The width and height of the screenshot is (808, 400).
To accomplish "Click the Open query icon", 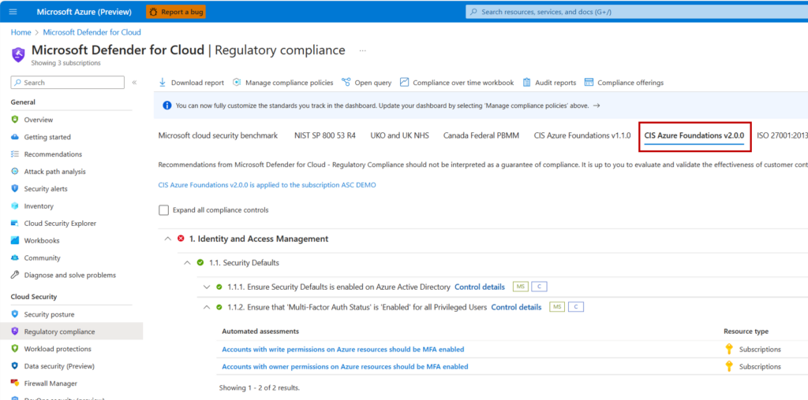I will [346, 82].
